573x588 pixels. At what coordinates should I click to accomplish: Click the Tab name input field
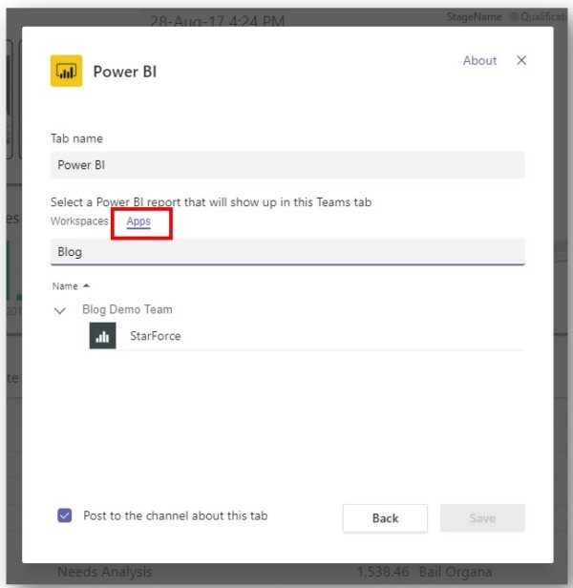[x=287, y=165]
